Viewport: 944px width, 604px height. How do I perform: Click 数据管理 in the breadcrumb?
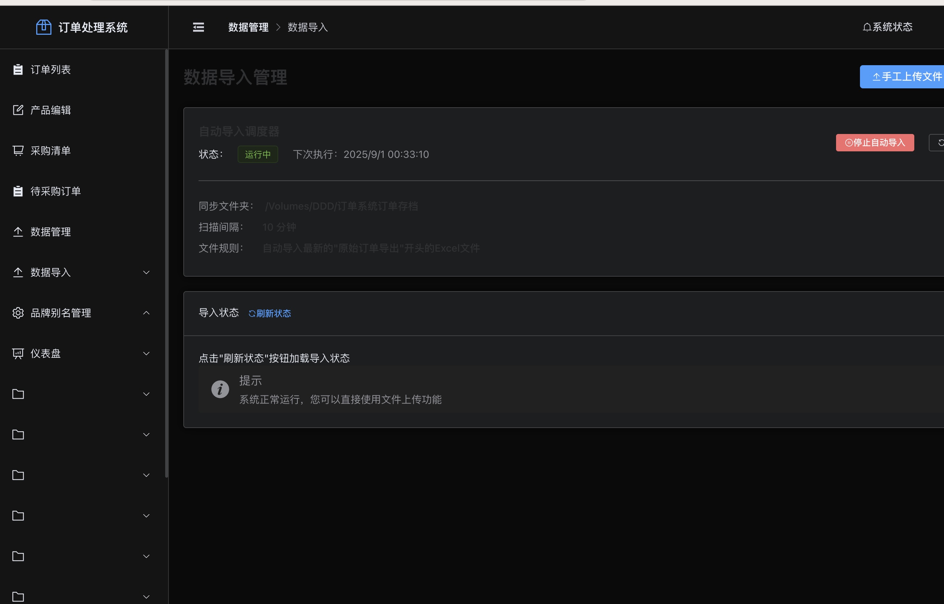(x=248, y=27)
